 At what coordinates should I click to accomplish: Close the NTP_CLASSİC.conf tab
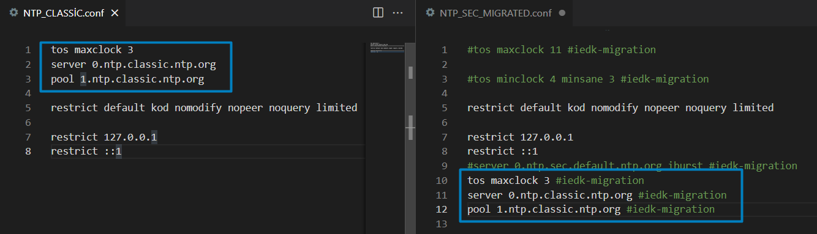tap(115, 13)
